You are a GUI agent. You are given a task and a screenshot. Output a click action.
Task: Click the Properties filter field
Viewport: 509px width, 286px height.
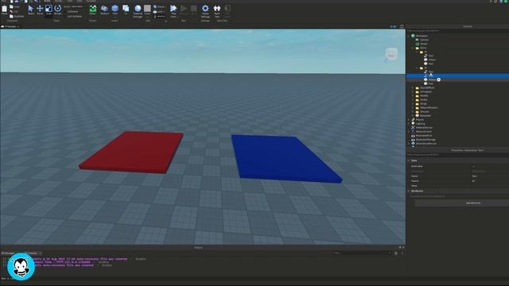click(x=458, y=155)
